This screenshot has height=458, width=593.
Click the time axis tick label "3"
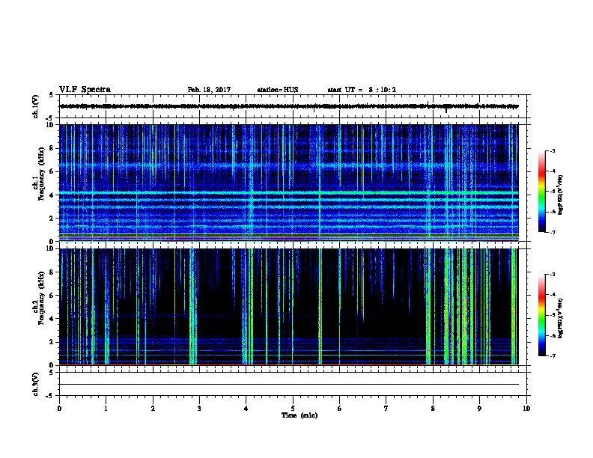click(199, 409)
